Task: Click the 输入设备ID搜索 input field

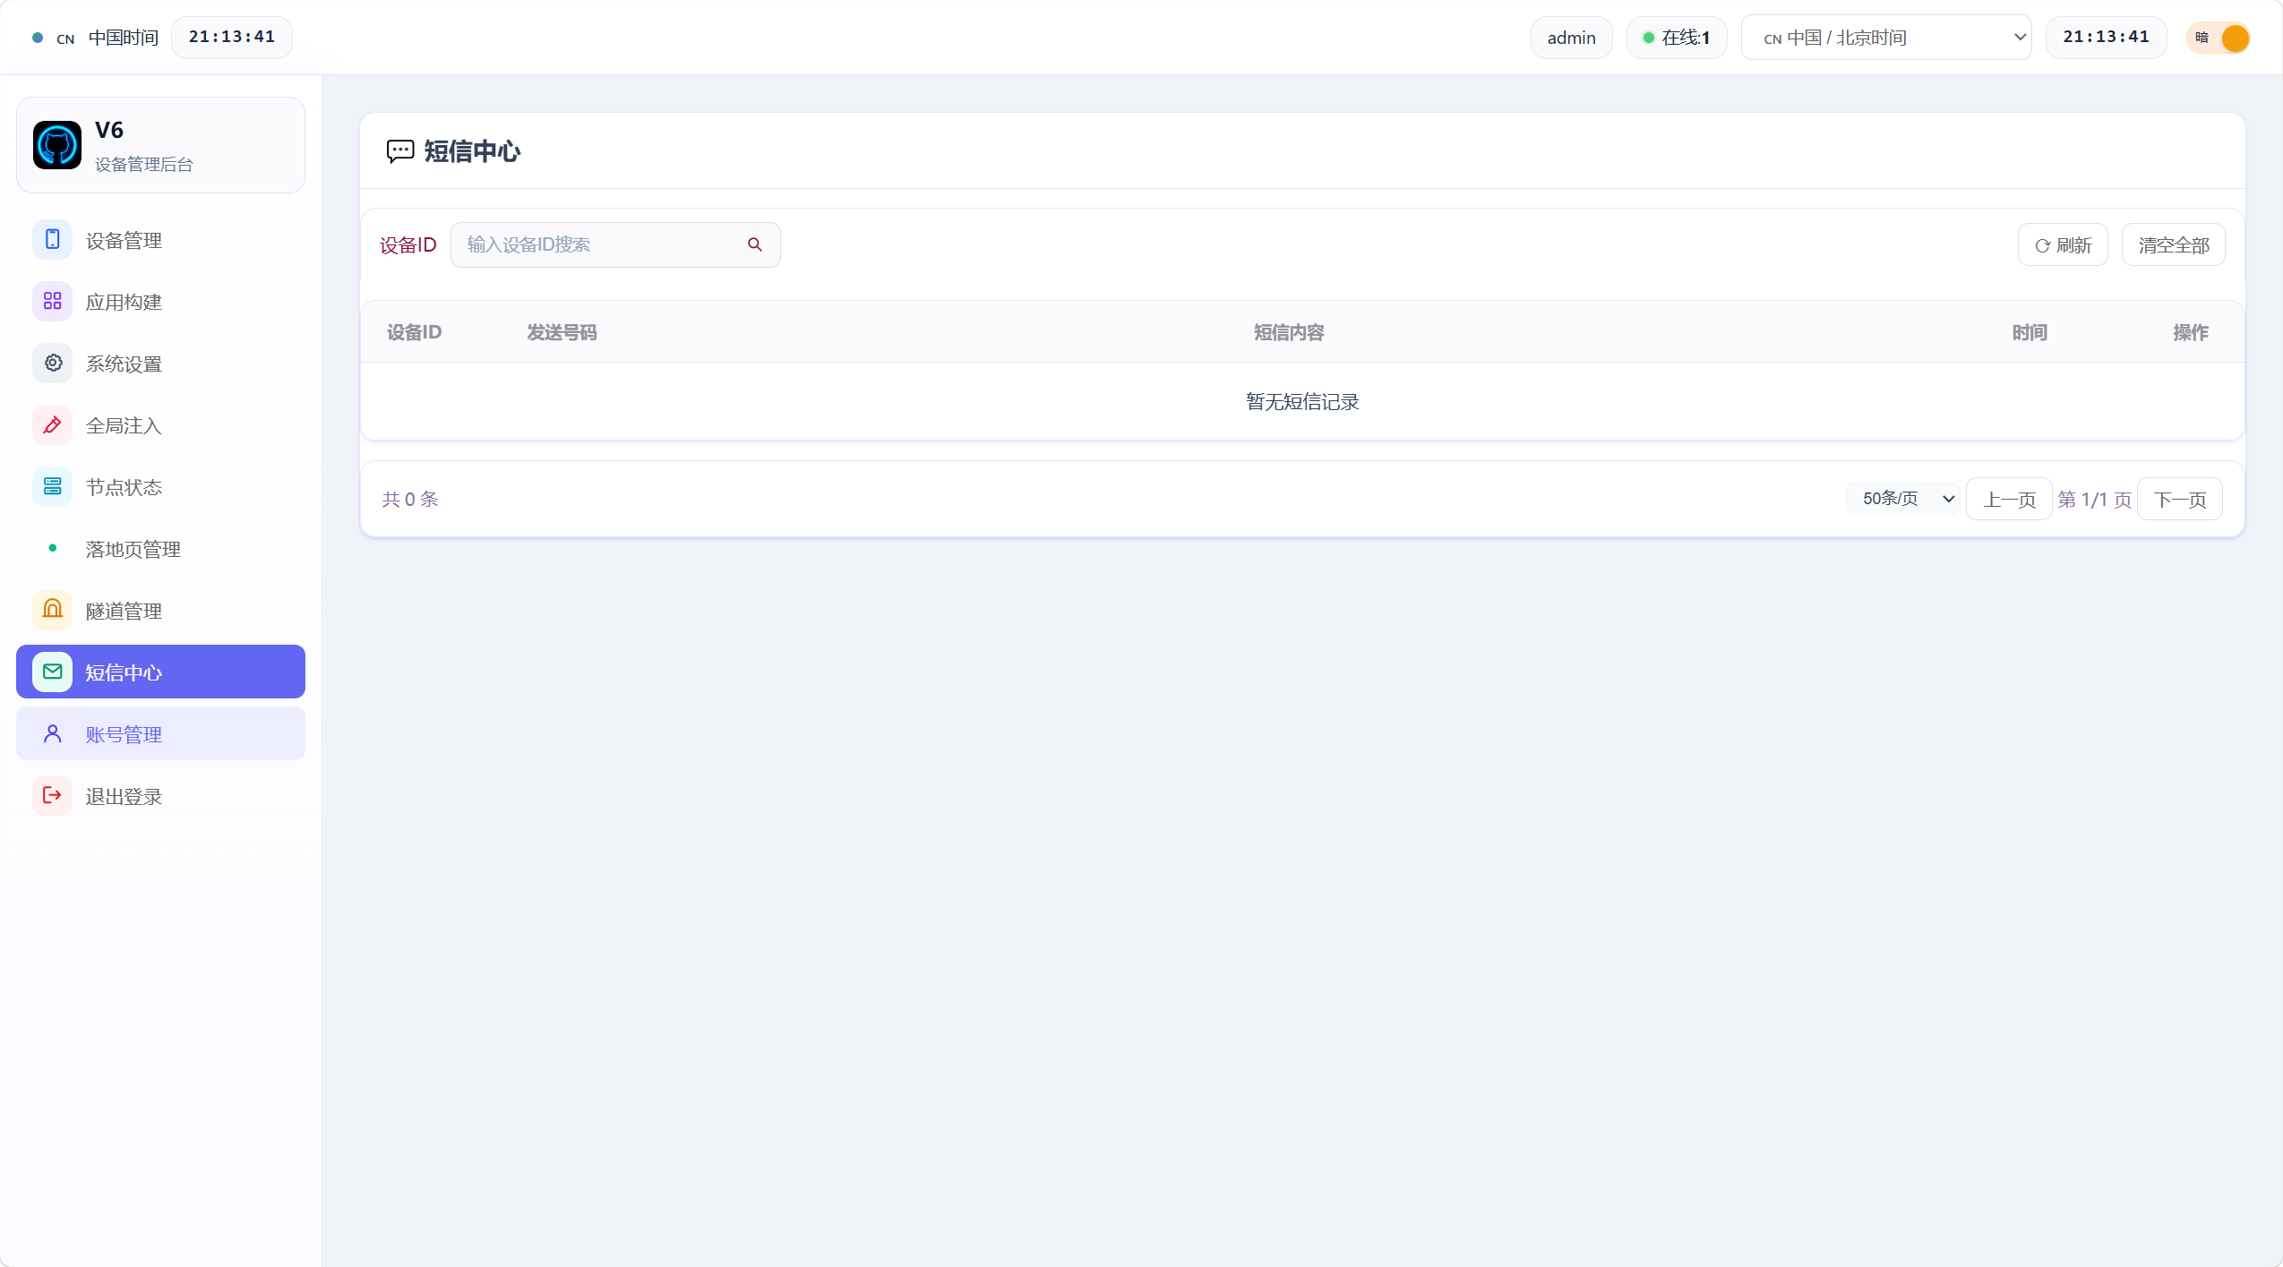Action: [615, 244]
